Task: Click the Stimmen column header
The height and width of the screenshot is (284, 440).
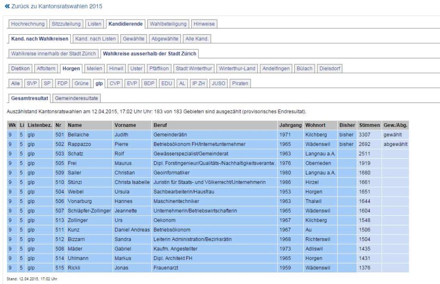Action: pyautogui.click(x=369, y=125)
